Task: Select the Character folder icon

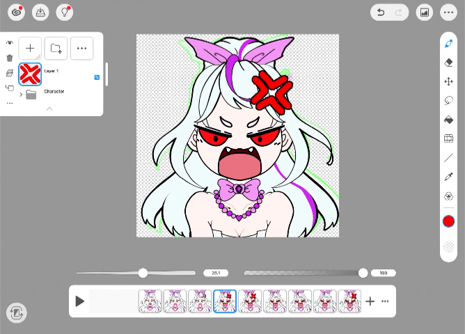Action: click(31, 95)
